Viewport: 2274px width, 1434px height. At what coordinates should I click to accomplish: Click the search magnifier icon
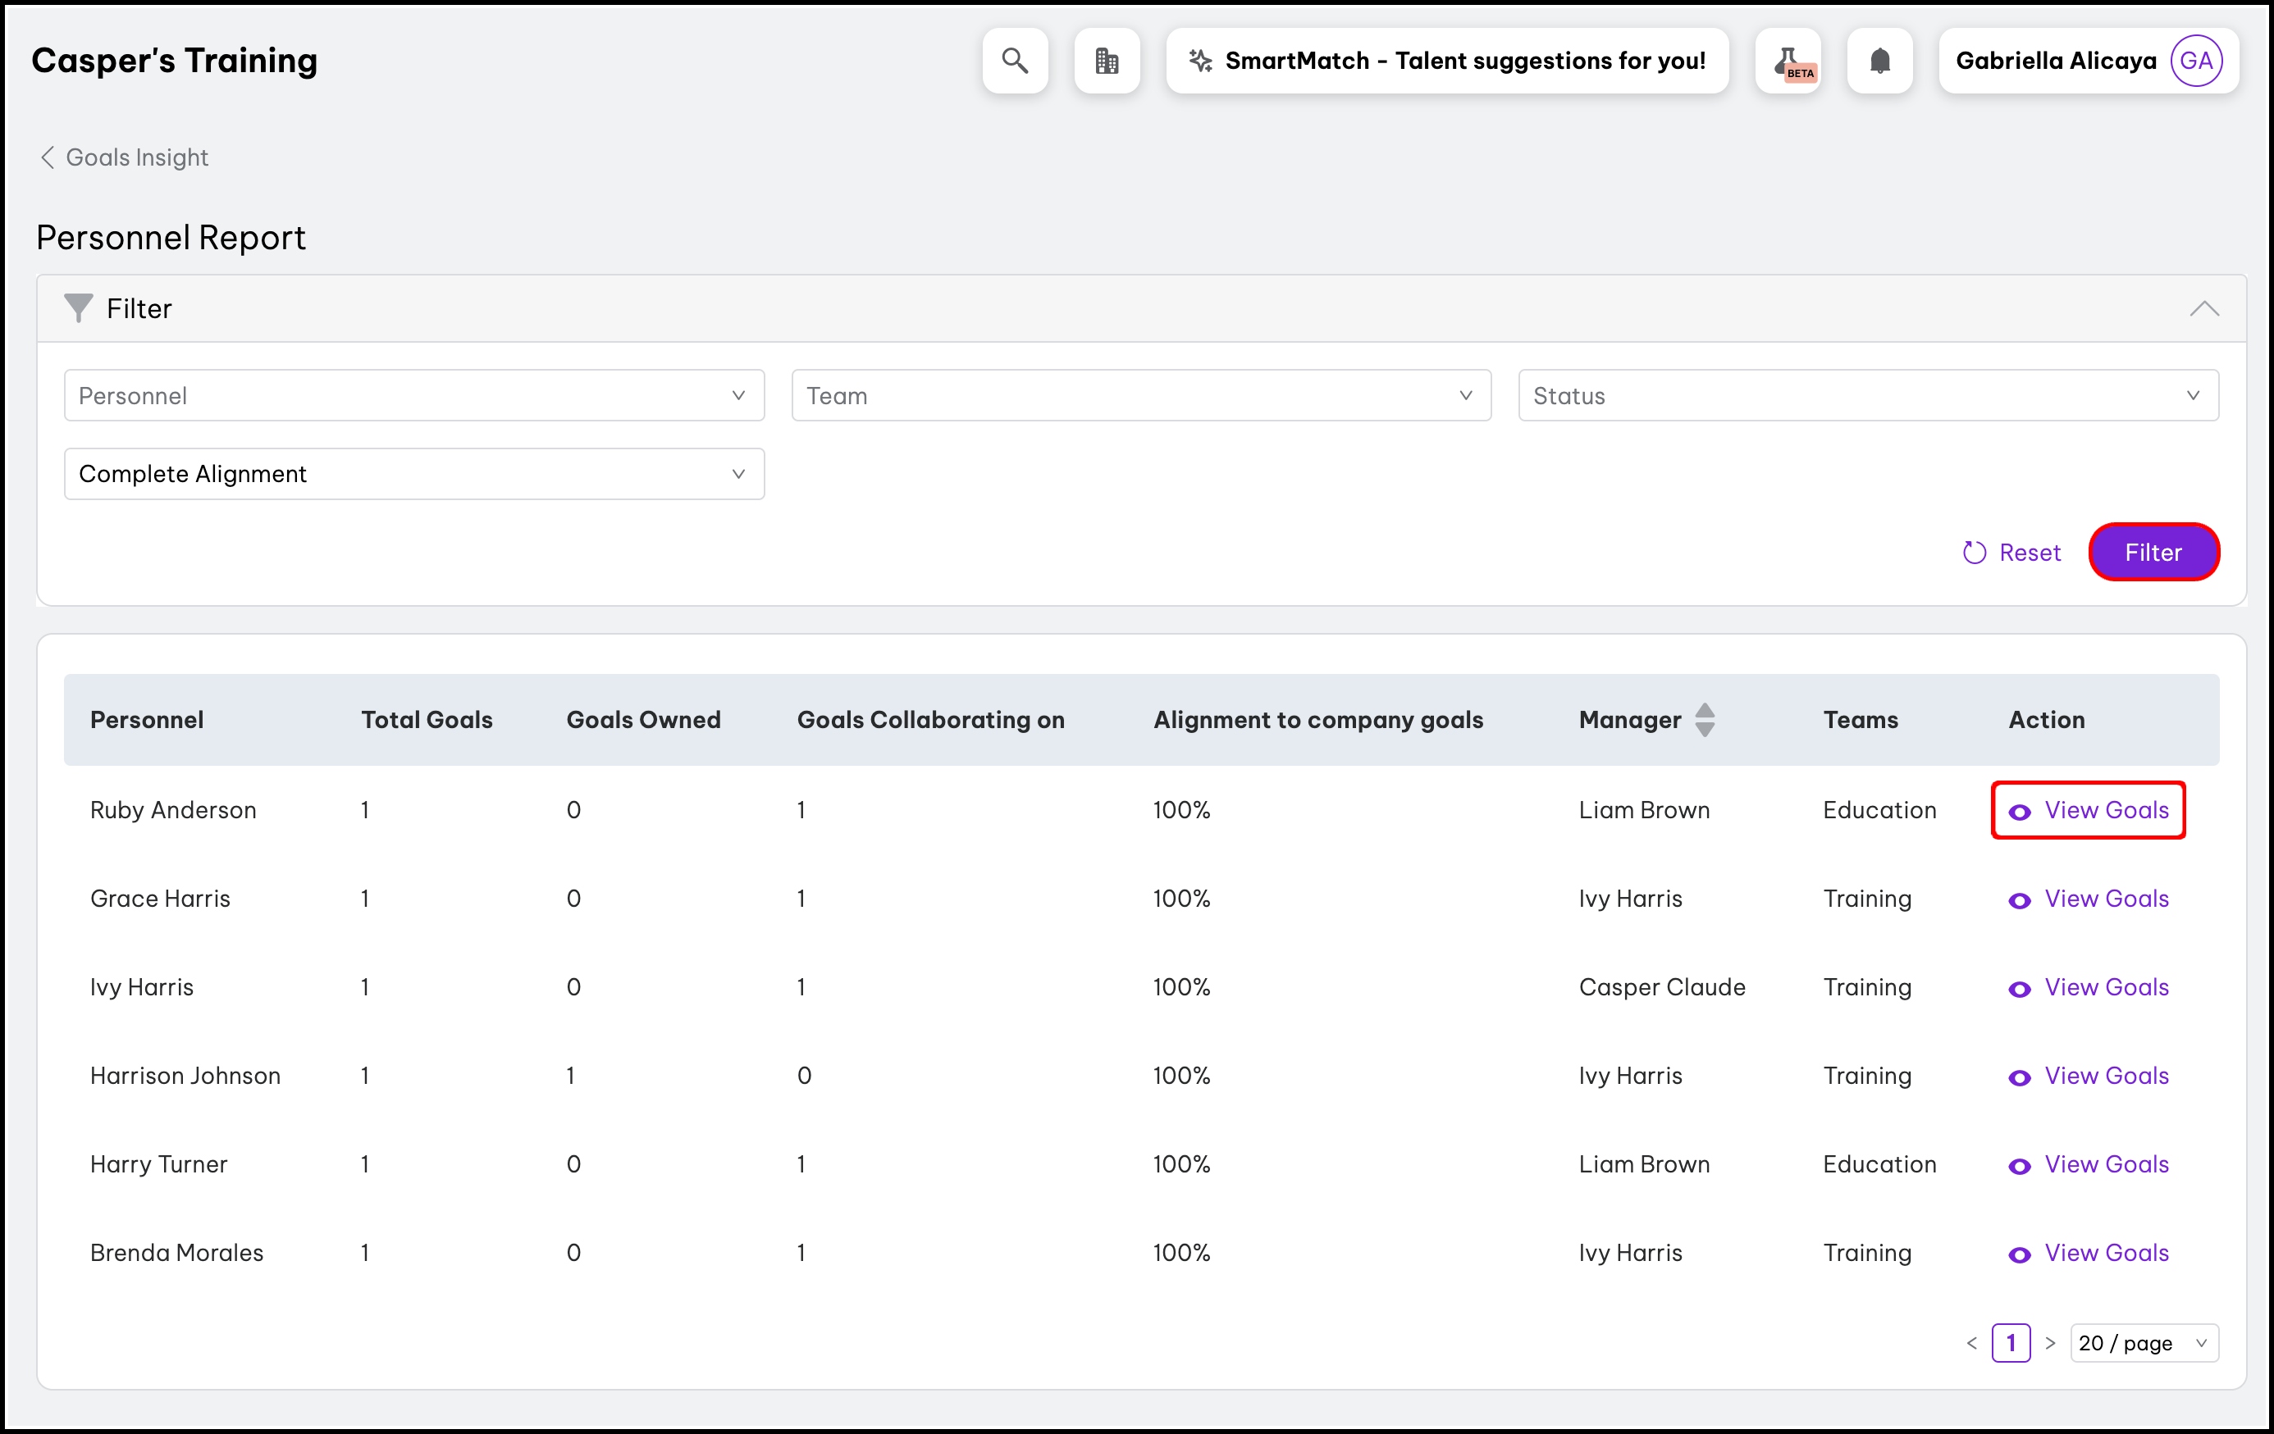tap(1014, 61)
